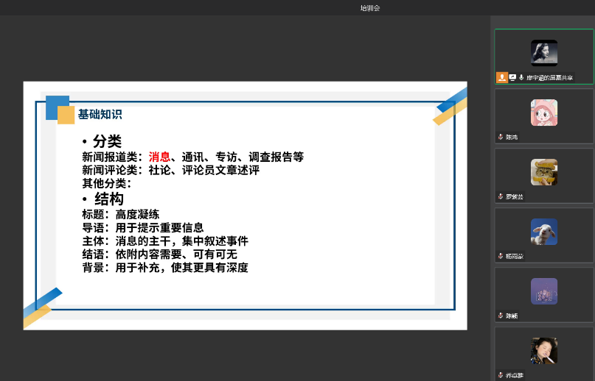The height and width of the screenshot is (381, 595).
Task: Click muted mic icon in the bottom participant tile
Action: 501,375
